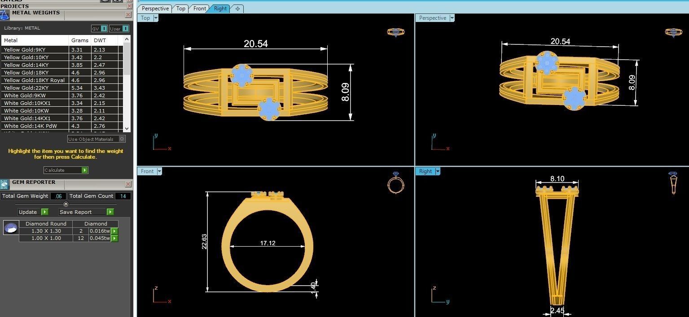Click the 1.30 X 1.30 gem size cell

(46, 231)
